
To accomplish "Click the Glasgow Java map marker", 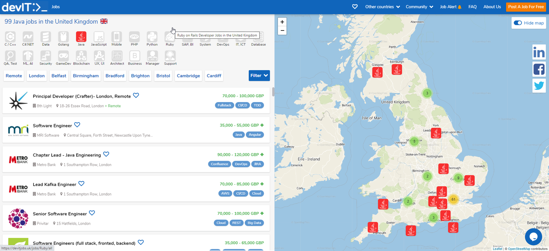I will (377, 72).
